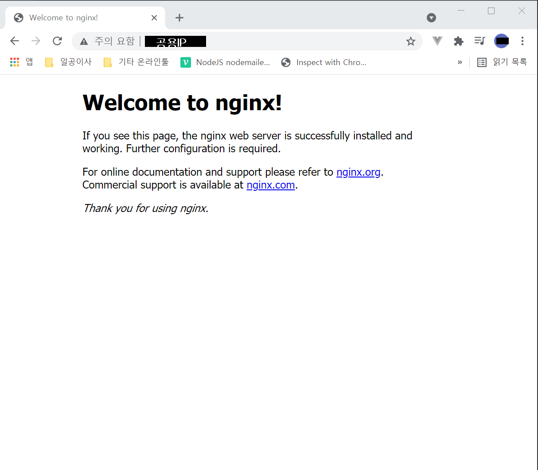Click the not-secure warning triangle icon

click(x=84, y=42)
